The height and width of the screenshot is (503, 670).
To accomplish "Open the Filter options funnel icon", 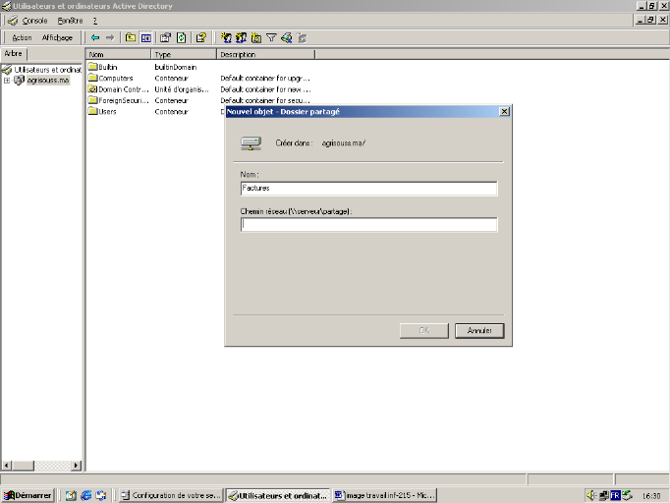I will coord(271,37).
